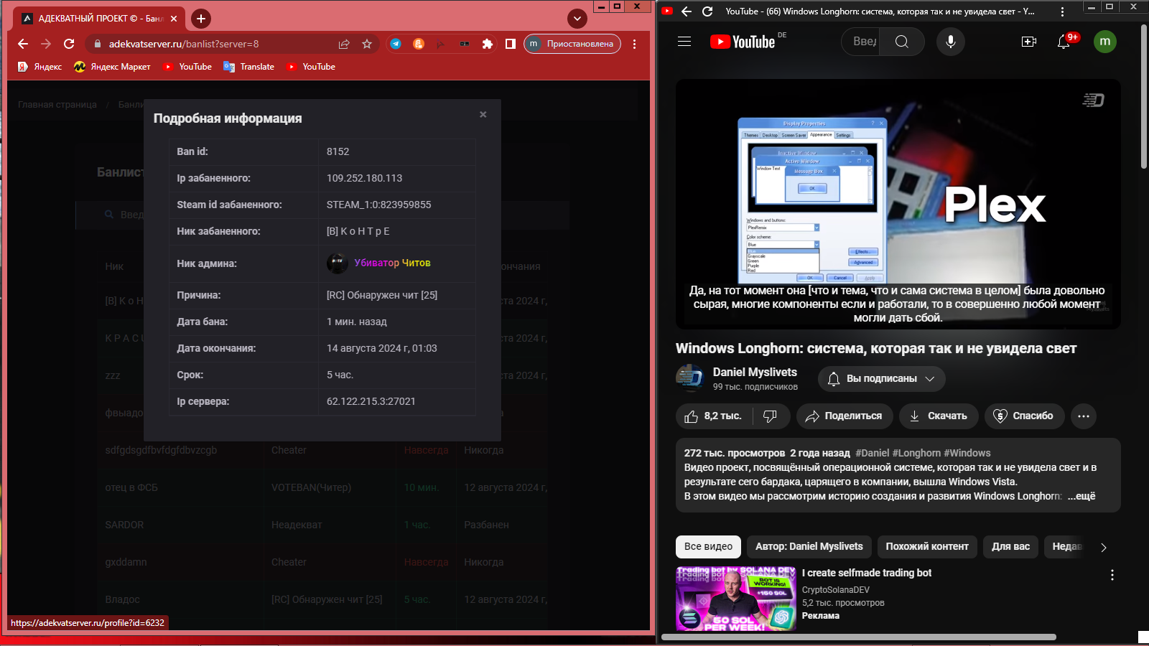Select the Для вас chip
The width and height of the screenshot is (1149, 646).
tap(1011, 546)
